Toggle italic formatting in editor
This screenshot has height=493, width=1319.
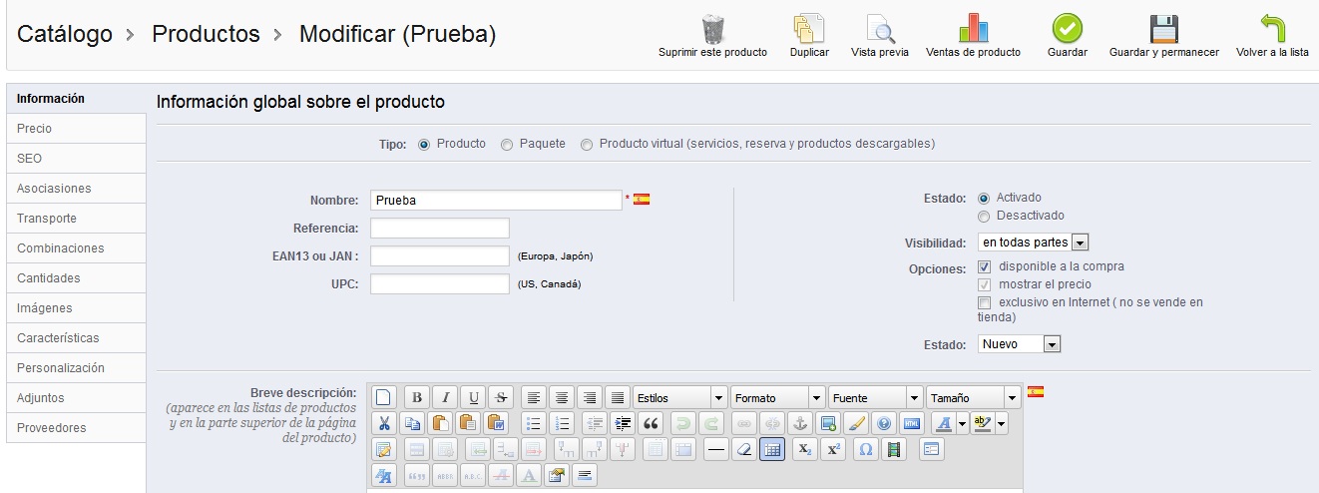445,397
